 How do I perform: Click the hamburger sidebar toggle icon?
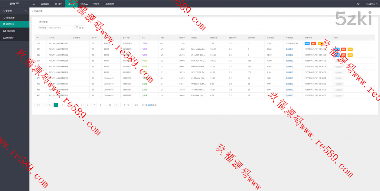pos(34,4)
